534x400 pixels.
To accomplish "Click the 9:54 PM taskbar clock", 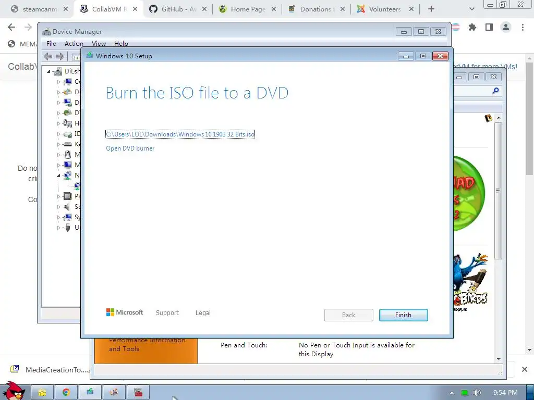I will click(x=505, y=393).
